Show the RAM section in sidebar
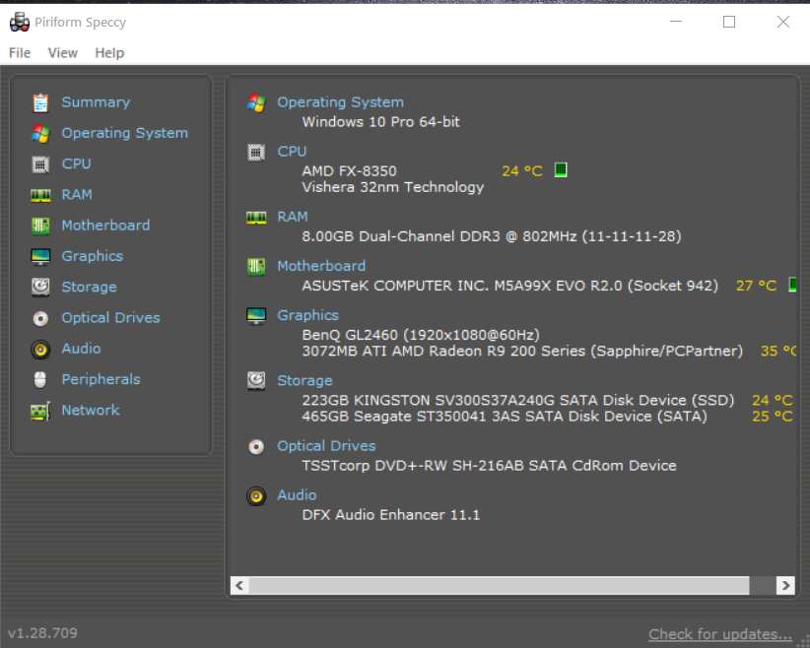The image size is (810, 648). (77, 195)
